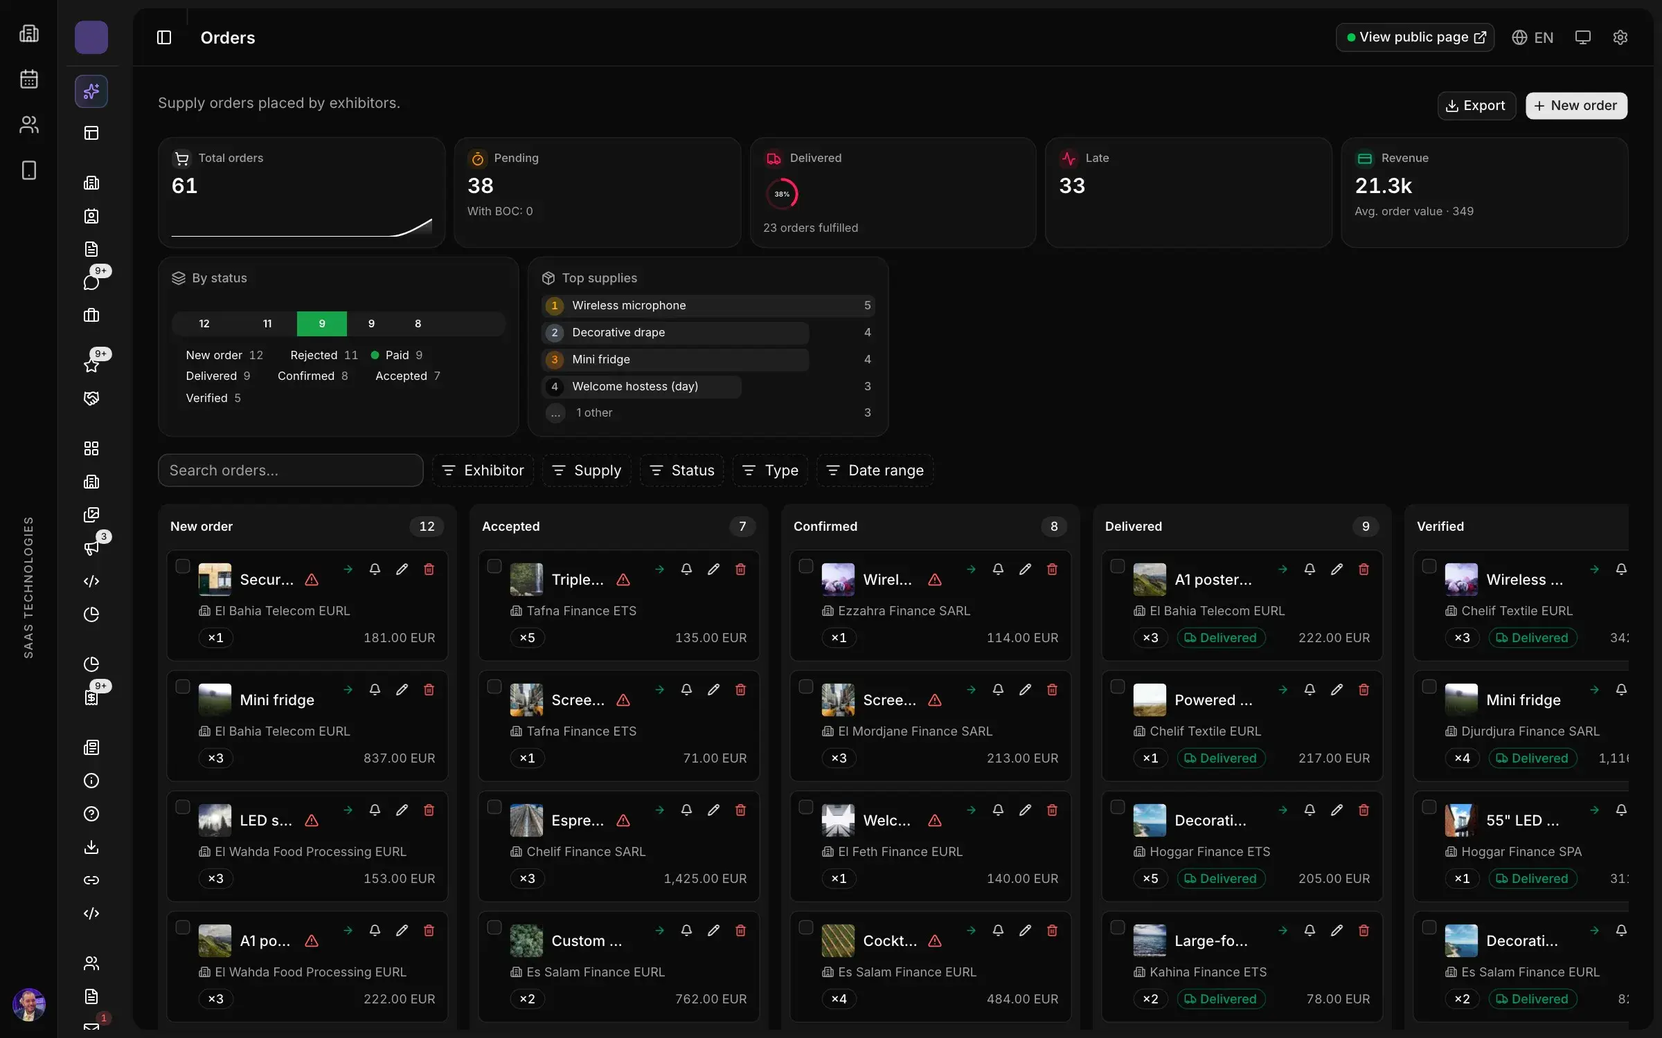Advance the Secur... order with arrow icon
The height and width of the screenshot is (1038, 1662).
[348, 569]
